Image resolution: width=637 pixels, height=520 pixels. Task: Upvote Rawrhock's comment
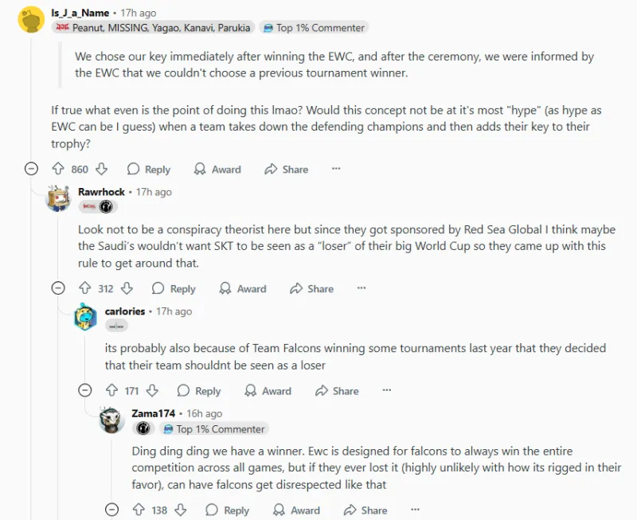[x=85, y=288]
